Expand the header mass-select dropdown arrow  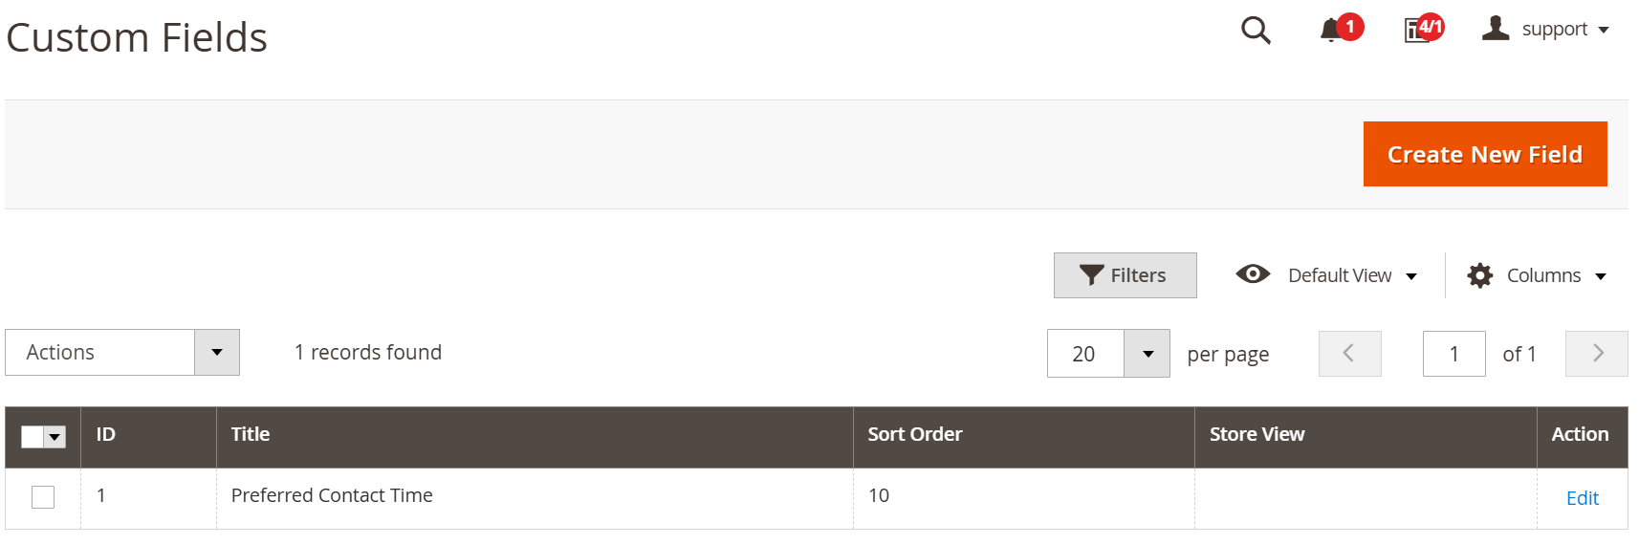point(55,437)
